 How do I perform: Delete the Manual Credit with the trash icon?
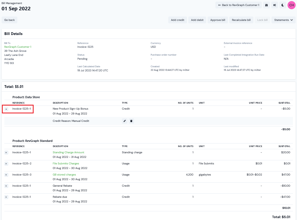131,121
